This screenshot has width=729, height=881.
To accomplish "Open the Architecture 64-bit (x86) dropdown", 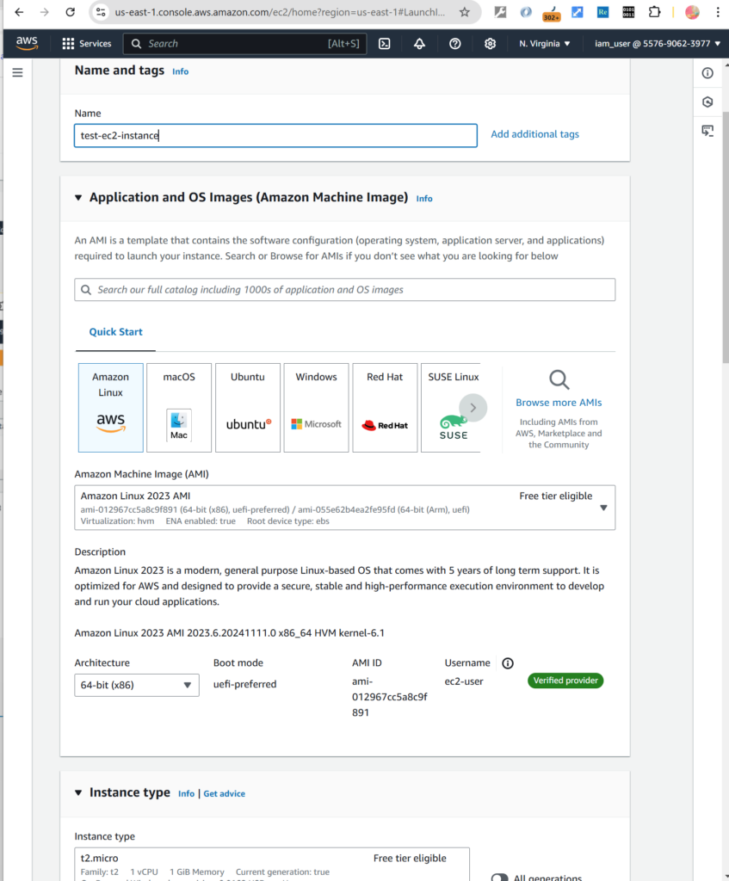I will [137, 685].
